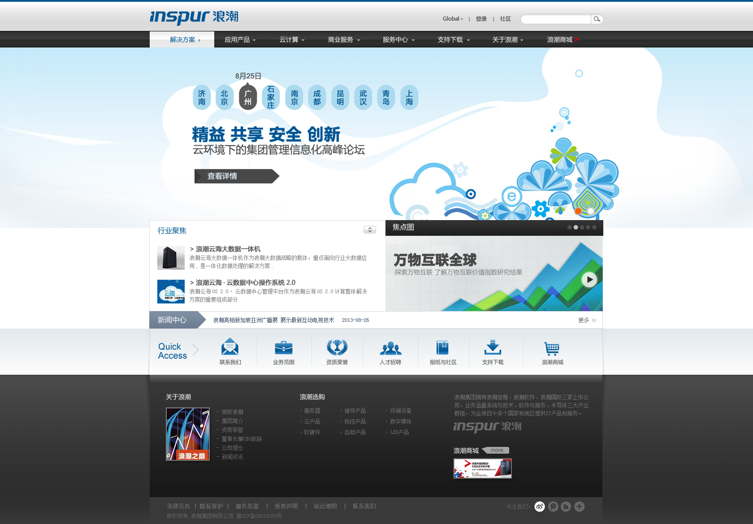
Task: Select the 青岛 city bubble
Action: [386, 97]
